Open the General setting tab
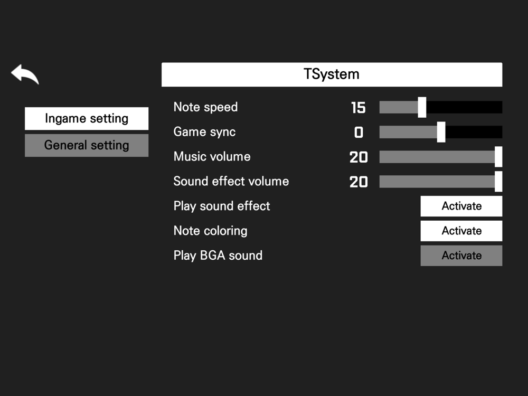The height and width of the screenshot is (396, 528). (x=87, y=145)
